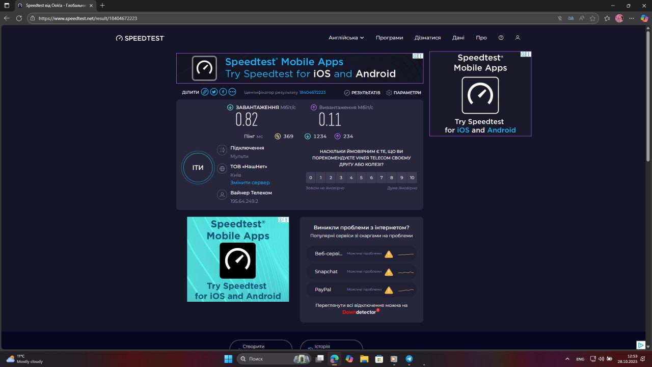Close the Speedtest browser tab
The width and height of the screenshot is (652, 367).
tap(91, 5)
